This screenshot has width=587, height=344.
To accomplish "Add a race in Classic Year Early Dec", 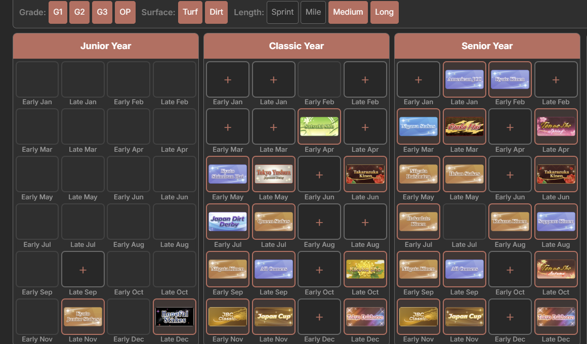I will pyautogui.click(x=319, y=316).
